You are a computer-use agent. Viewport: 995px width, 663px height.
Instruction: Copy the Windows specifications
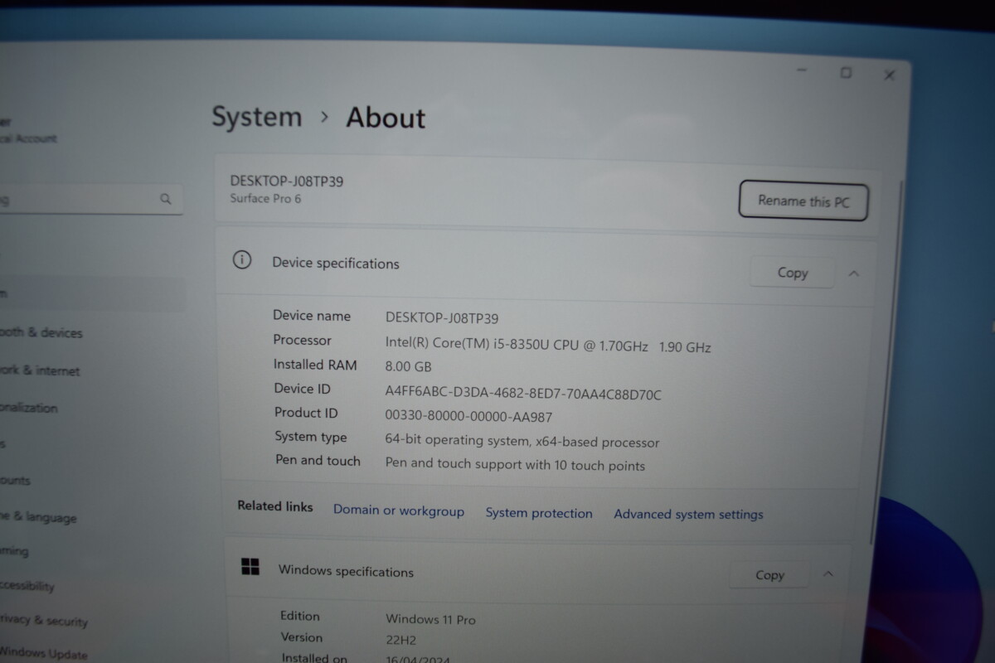tap(769, 574)
